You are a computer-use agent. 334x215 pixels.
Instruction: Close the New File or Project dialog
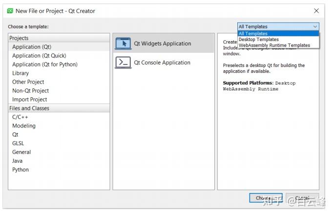[316, 11]
